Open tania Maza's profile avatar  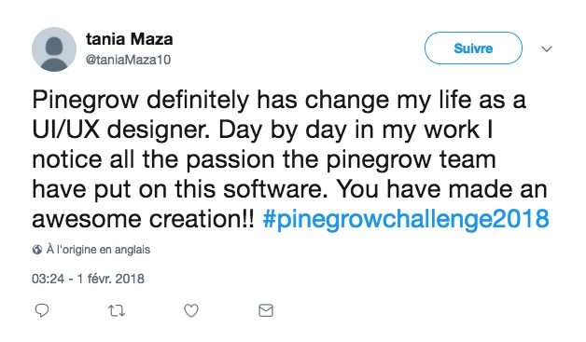click(54, 49)
